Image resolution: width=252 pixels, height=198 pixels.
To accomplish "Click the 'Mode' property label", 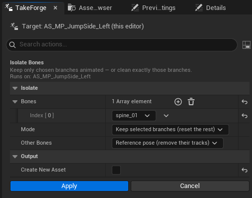I will pos(28,129).
